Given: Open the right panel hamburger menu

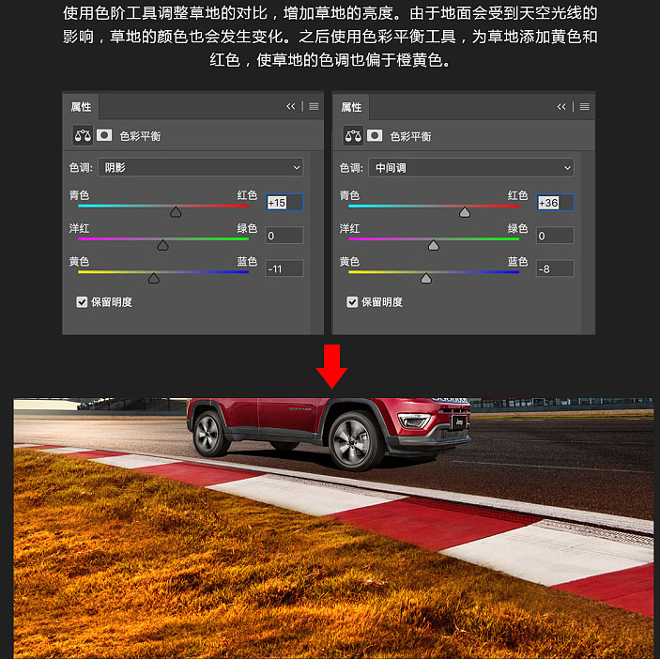Looking at the screenshot, I should pos(584,107).
